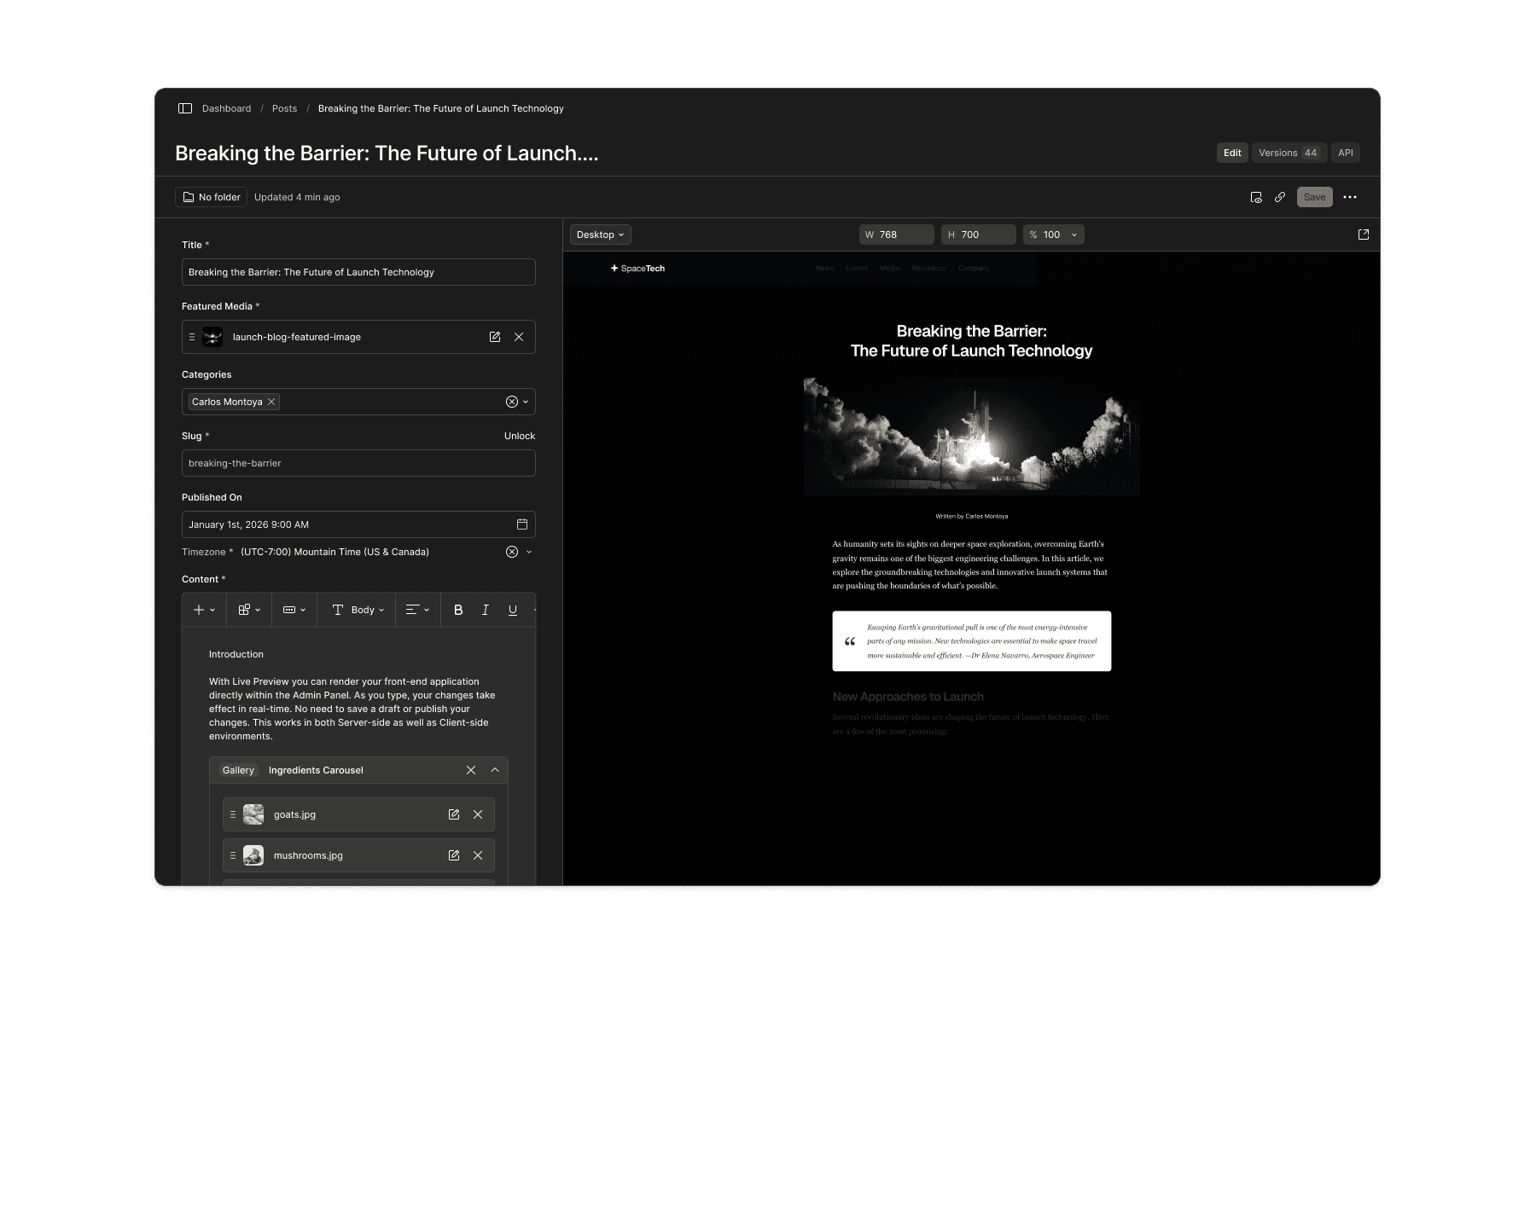This screenshot has width=1536, height=1228.
Task: Toggle the sidebar panel icon
Action: pos(185,108)
